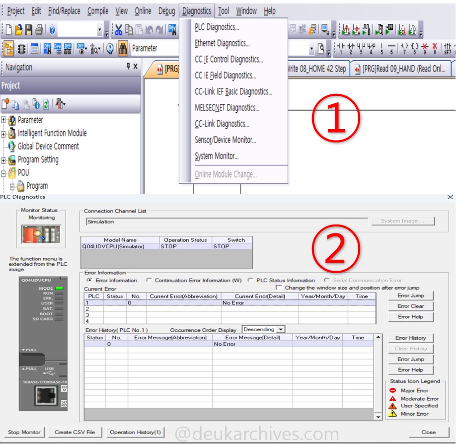The width and height of the screenshot is (461, 445).
Task: Expand the Intelligent Function Module node
Action: tap(3, 134)
